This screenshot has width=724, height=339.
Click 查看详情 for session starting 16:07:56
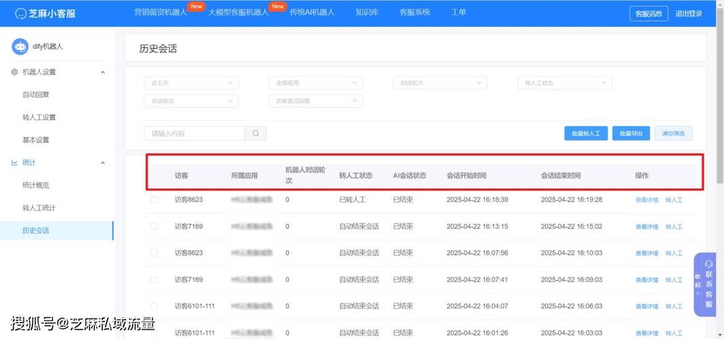pos(647,254)
